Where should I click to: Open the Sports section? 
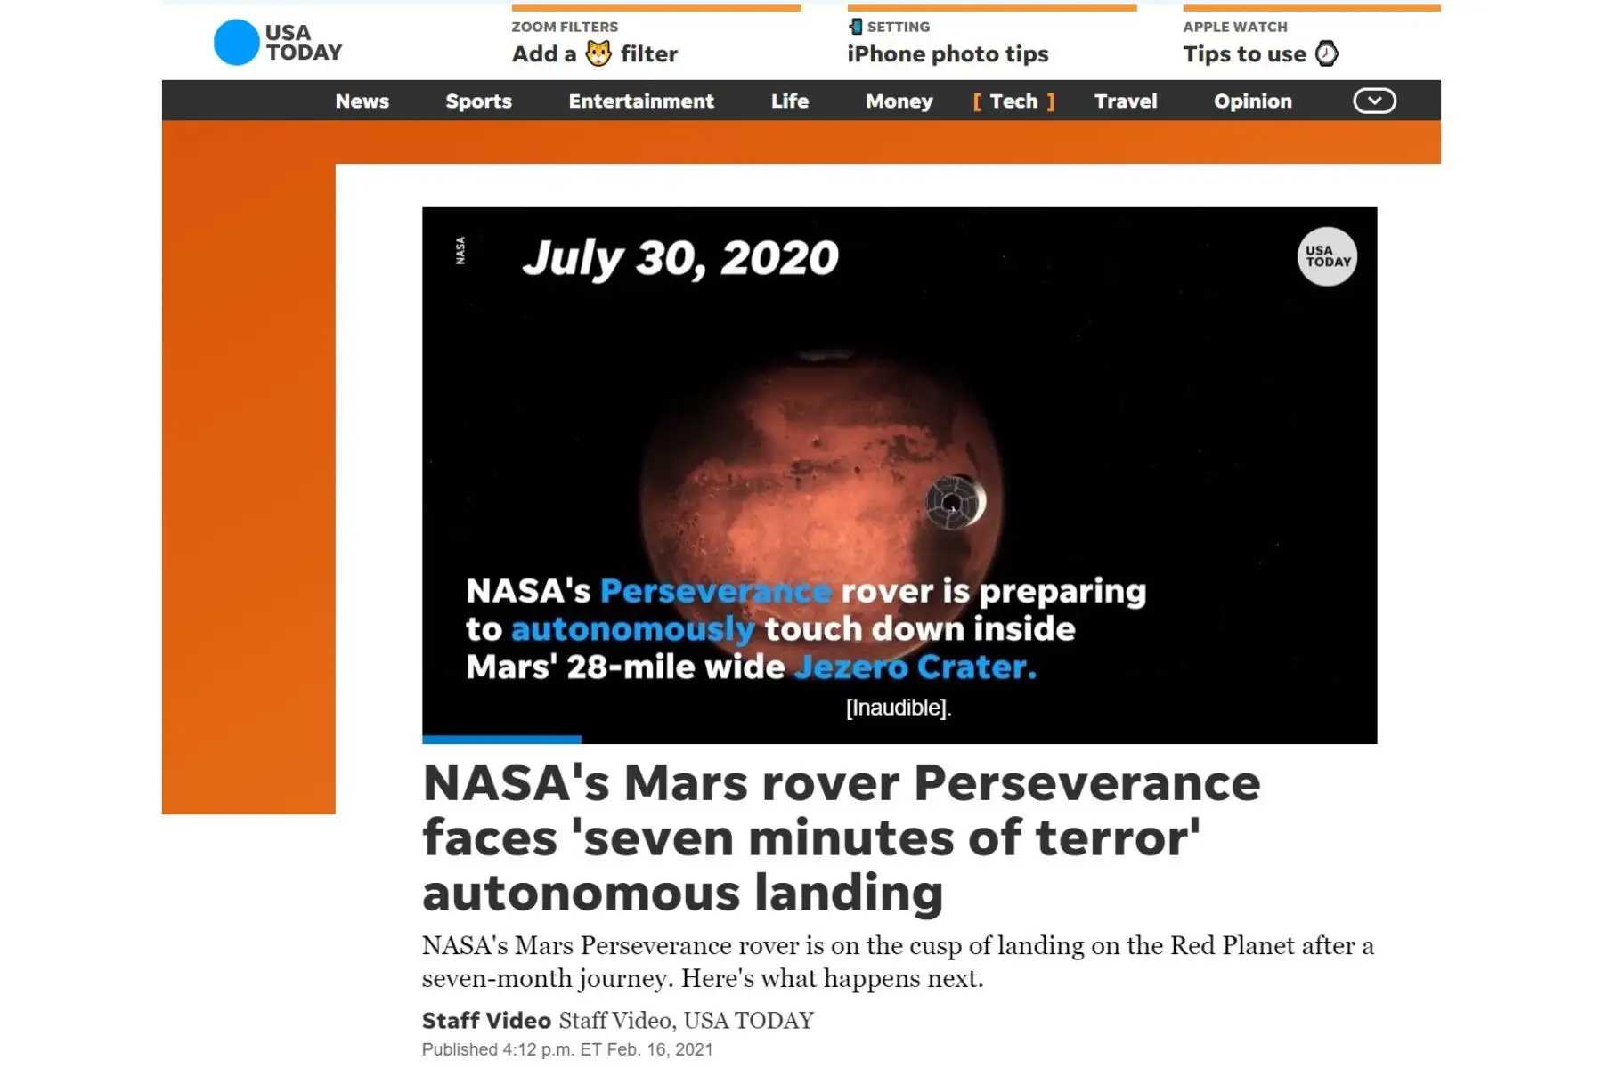[478, 101]
